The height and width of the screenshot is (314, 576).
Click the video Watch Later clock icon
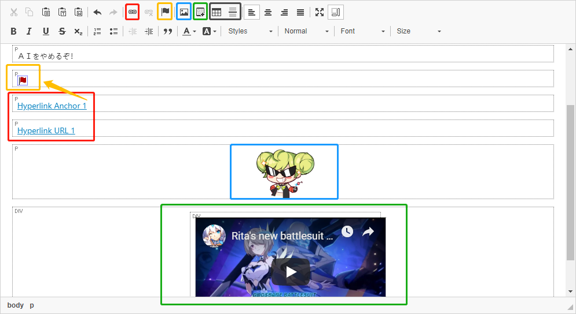pyautogui.click(x=347, y=231)
